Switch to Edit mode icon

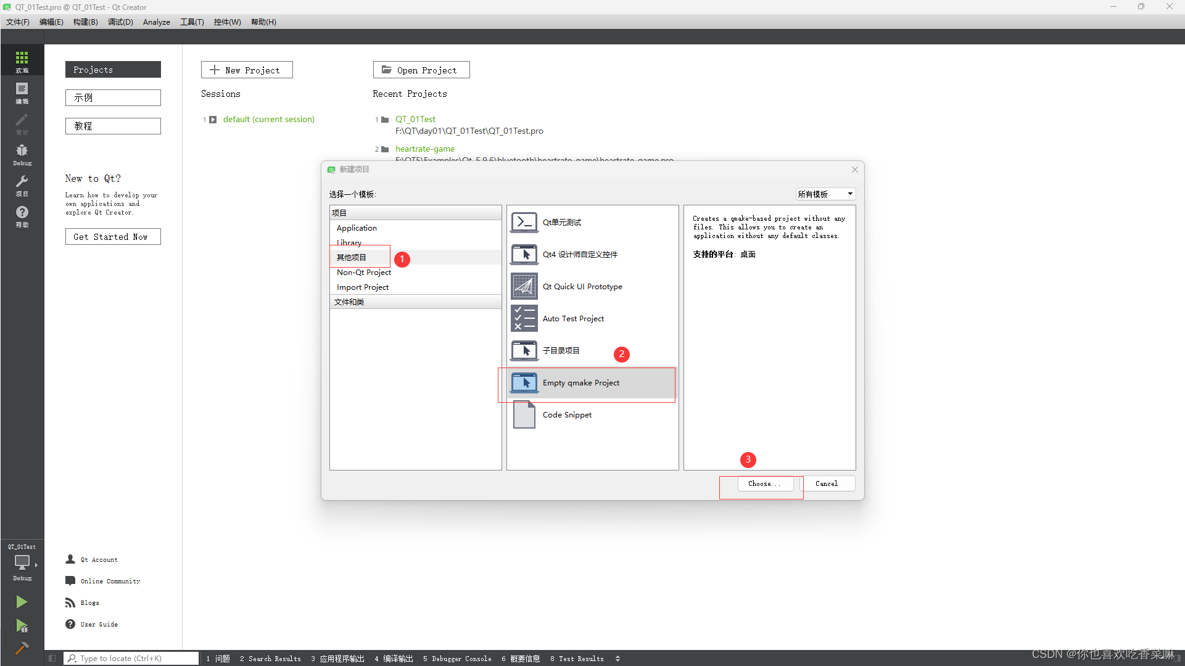(x=22, y=92)
